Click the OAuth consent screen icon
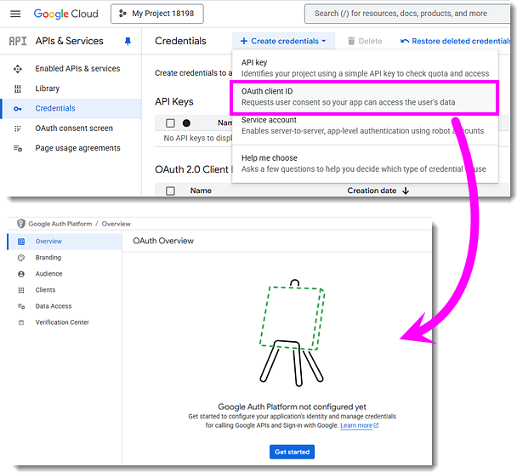The height and width of the screenshot is (473, 517). [x=18, y=128]
